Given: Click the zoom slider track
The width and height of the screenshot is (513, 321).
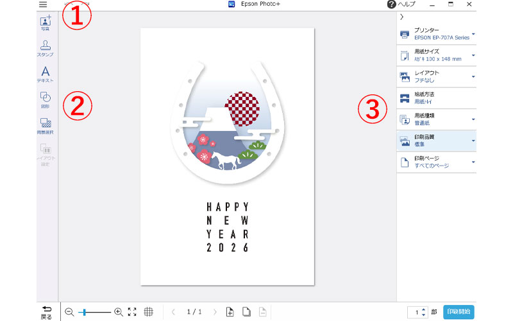Looking at the screenshot, I should coord(96,312).
